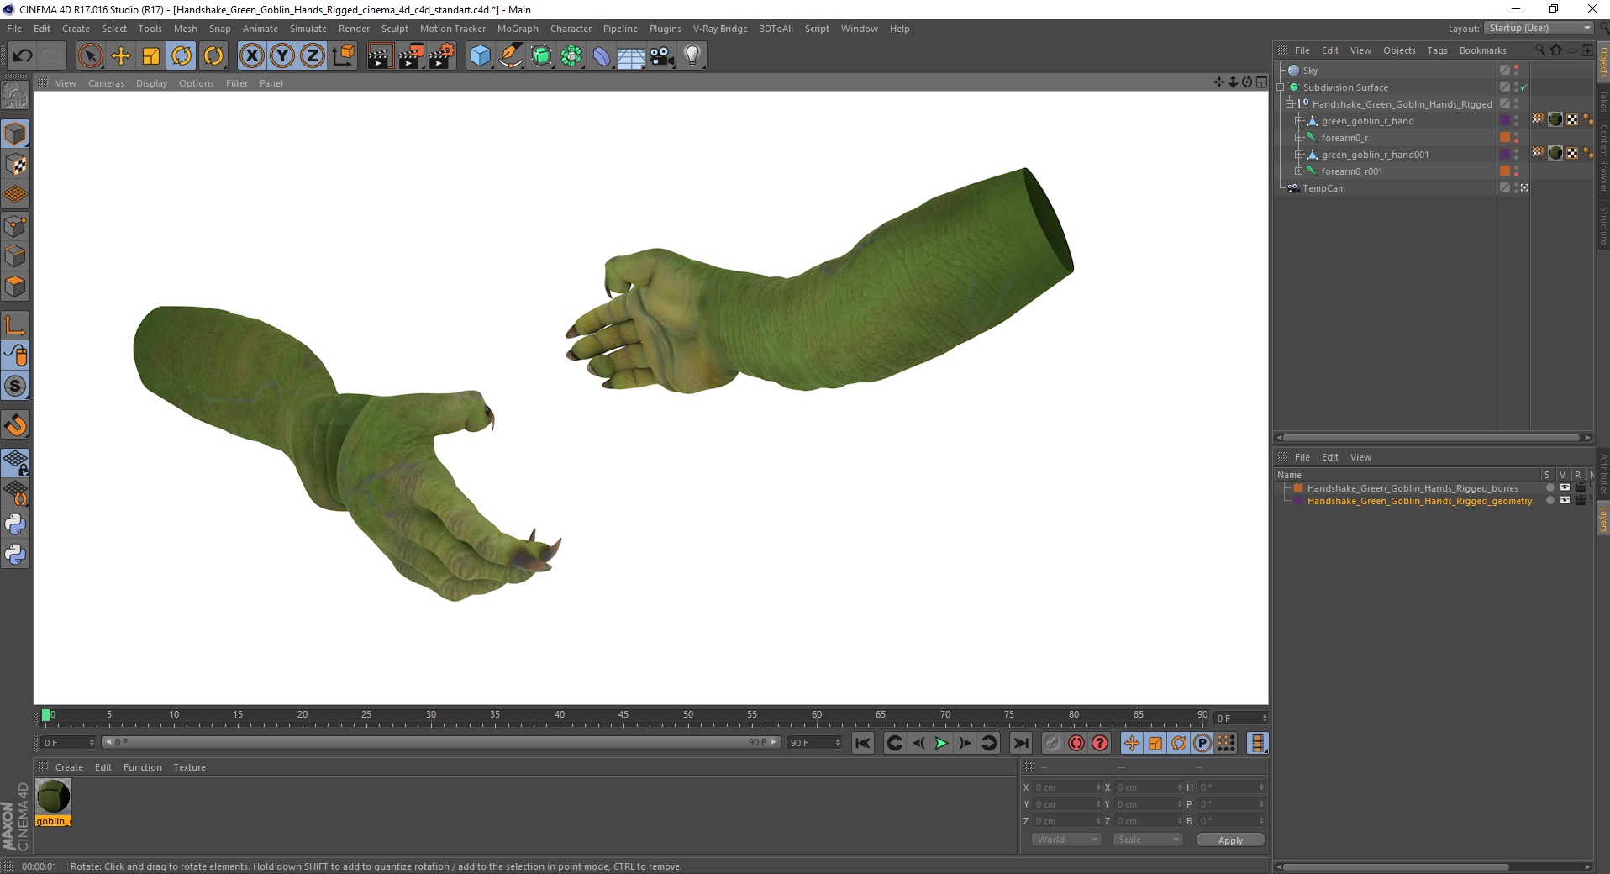This screenshot has width=1610, height=874.
Task: Open the MoGraph menu
Action: [x=518, y=29]
